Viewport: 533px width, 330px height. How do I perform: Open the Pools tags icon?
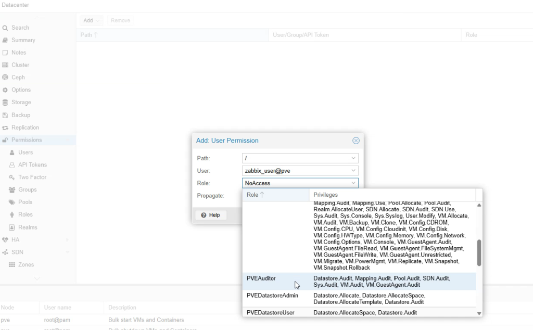(12, 202)
